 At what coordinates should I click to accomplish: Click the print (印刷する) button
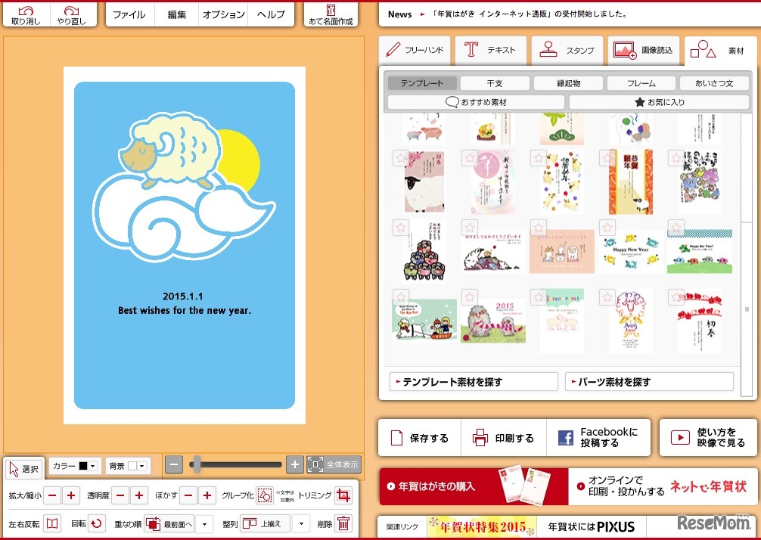coord(503,438)
